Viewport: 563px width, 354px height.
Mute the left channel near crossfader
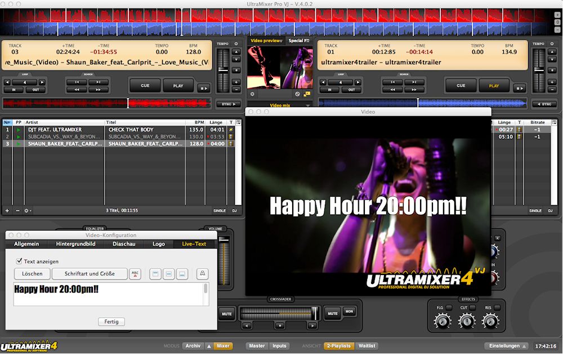(226, 314)
